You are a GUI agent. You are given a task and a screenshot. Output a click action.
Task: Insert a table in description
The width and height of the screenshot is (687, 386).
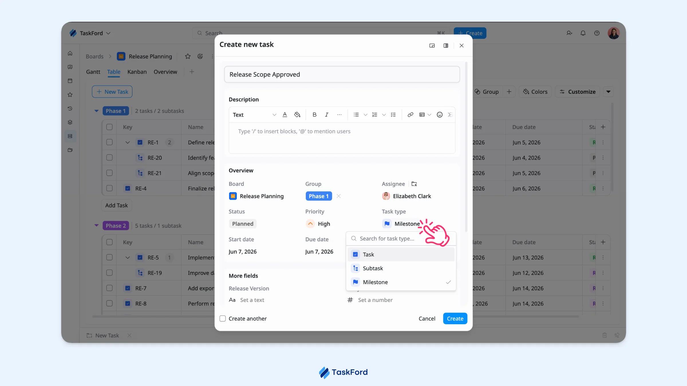[x=422, y=115]
